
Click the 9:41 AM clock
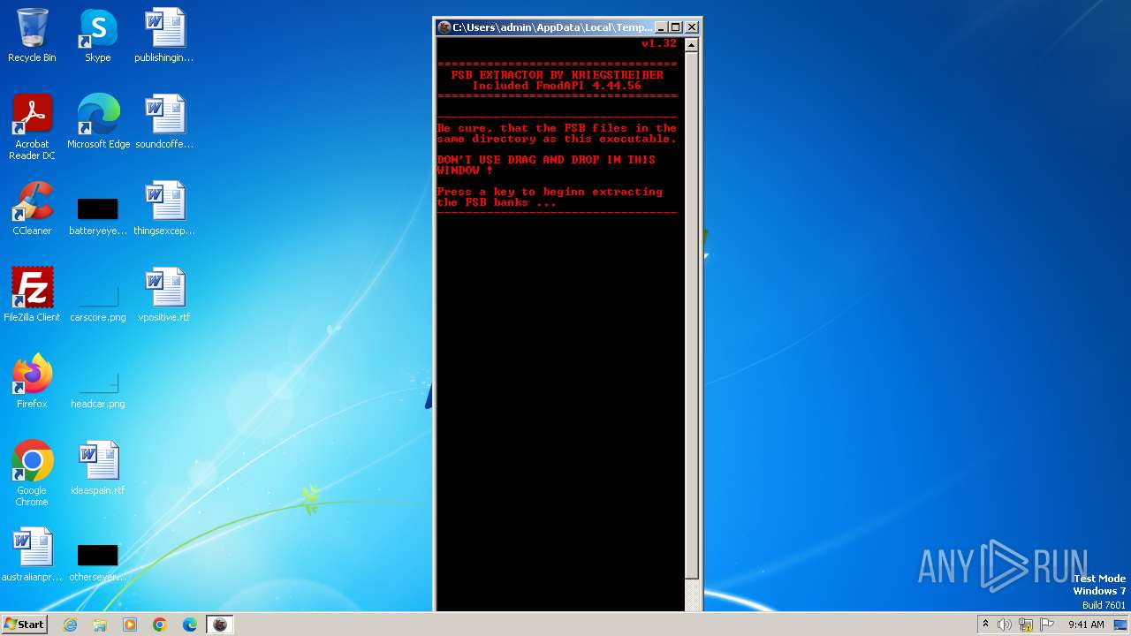[x=1086, y=625]
